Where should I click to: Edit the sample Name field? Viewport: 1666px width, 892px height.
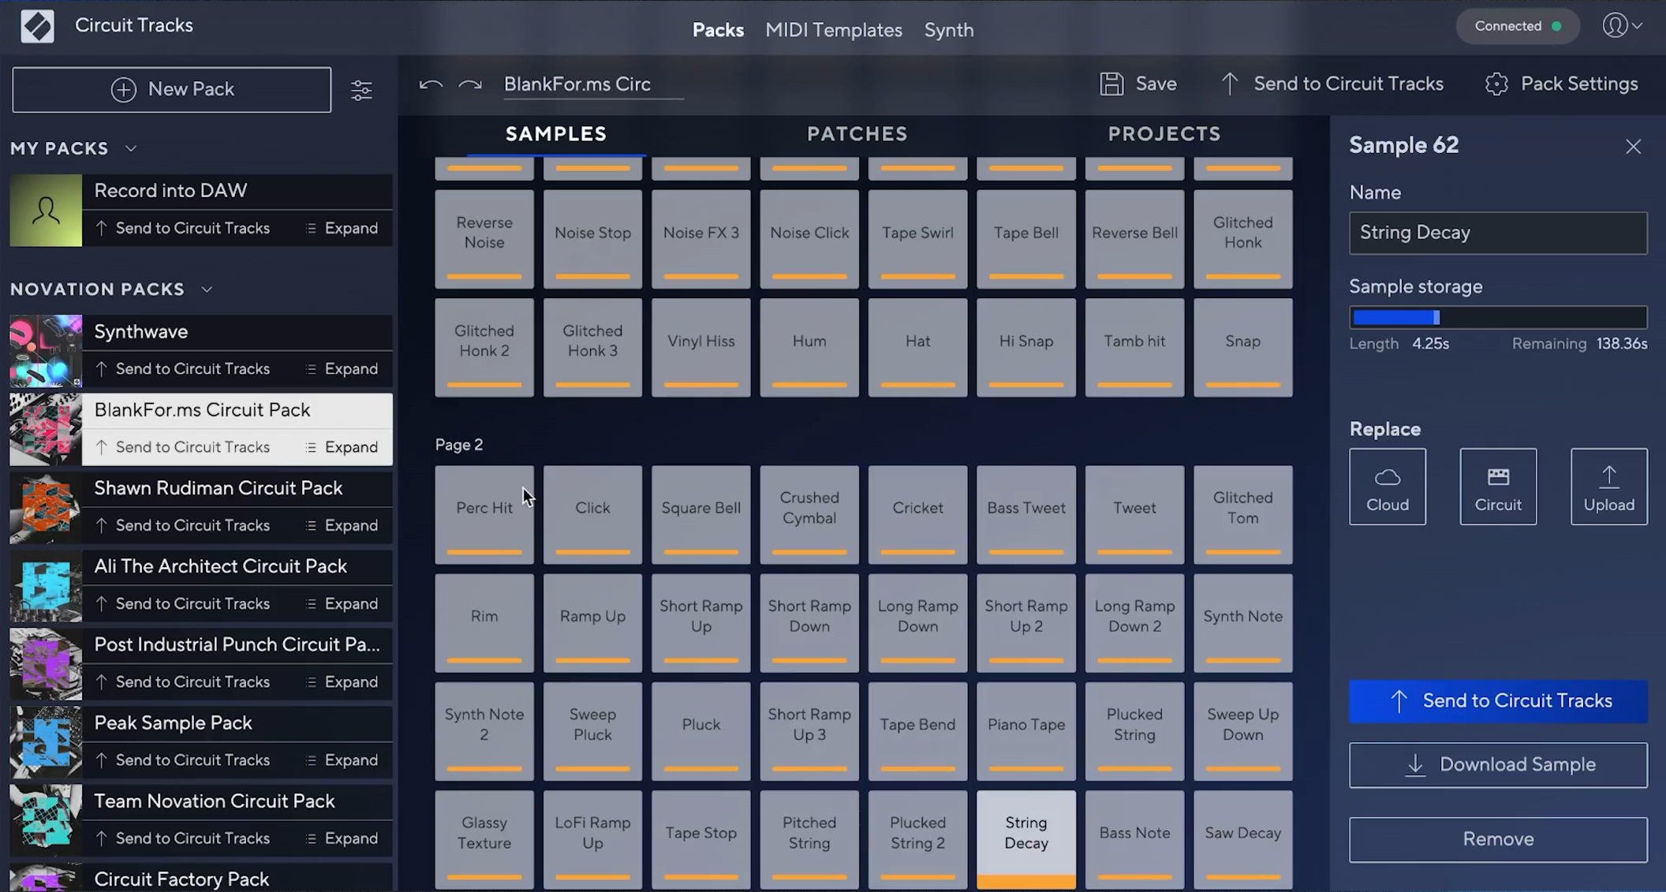click(x=1498, y=233)
